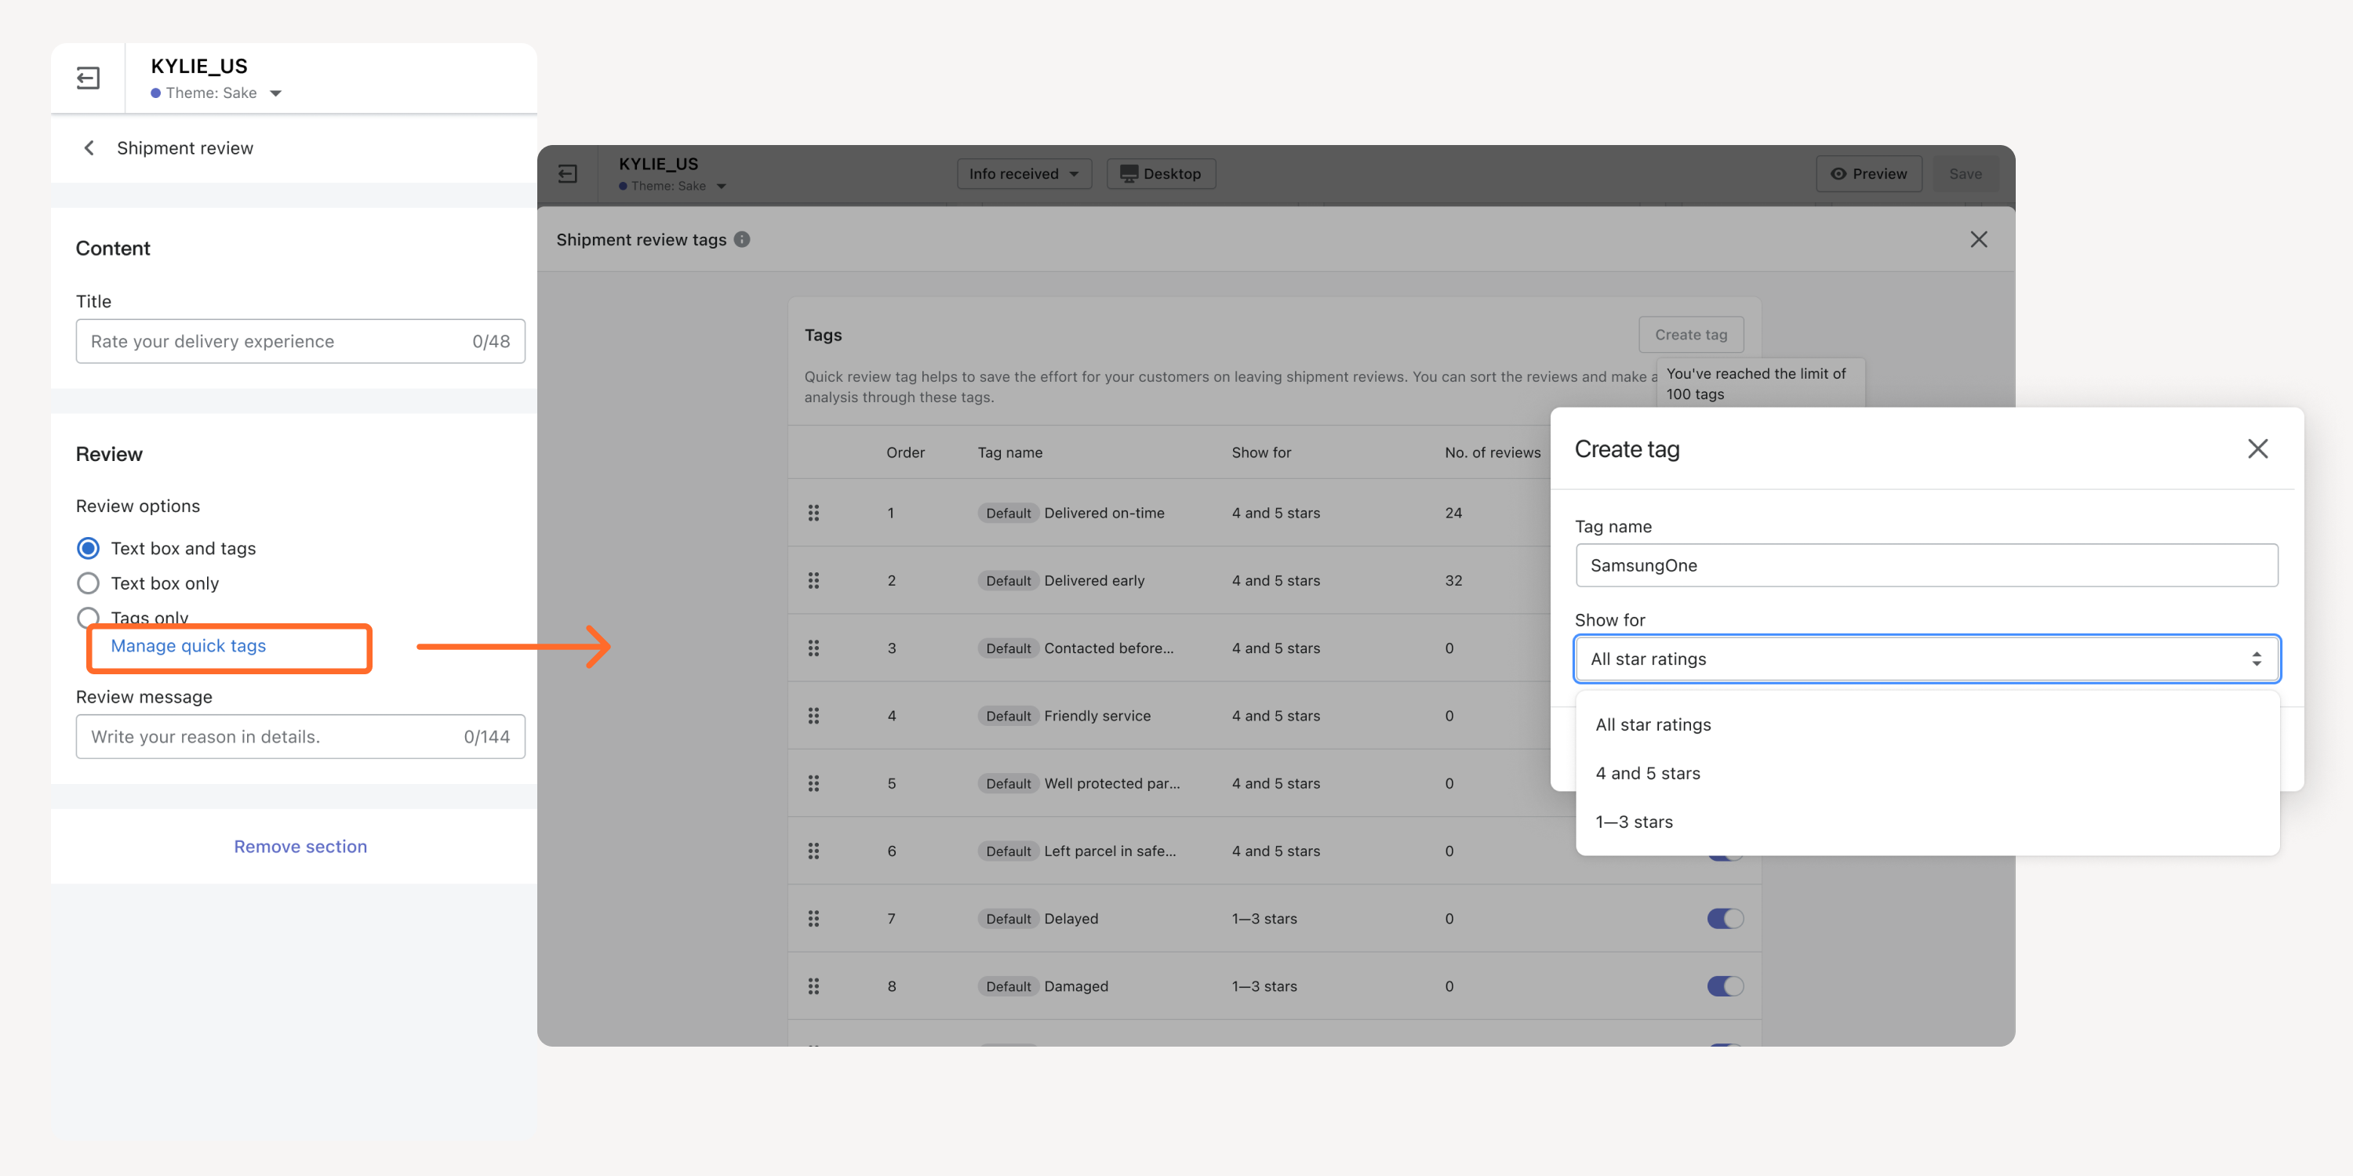
Task: Click Default badge in Friendly service row
Action: tap(1008, 716)
